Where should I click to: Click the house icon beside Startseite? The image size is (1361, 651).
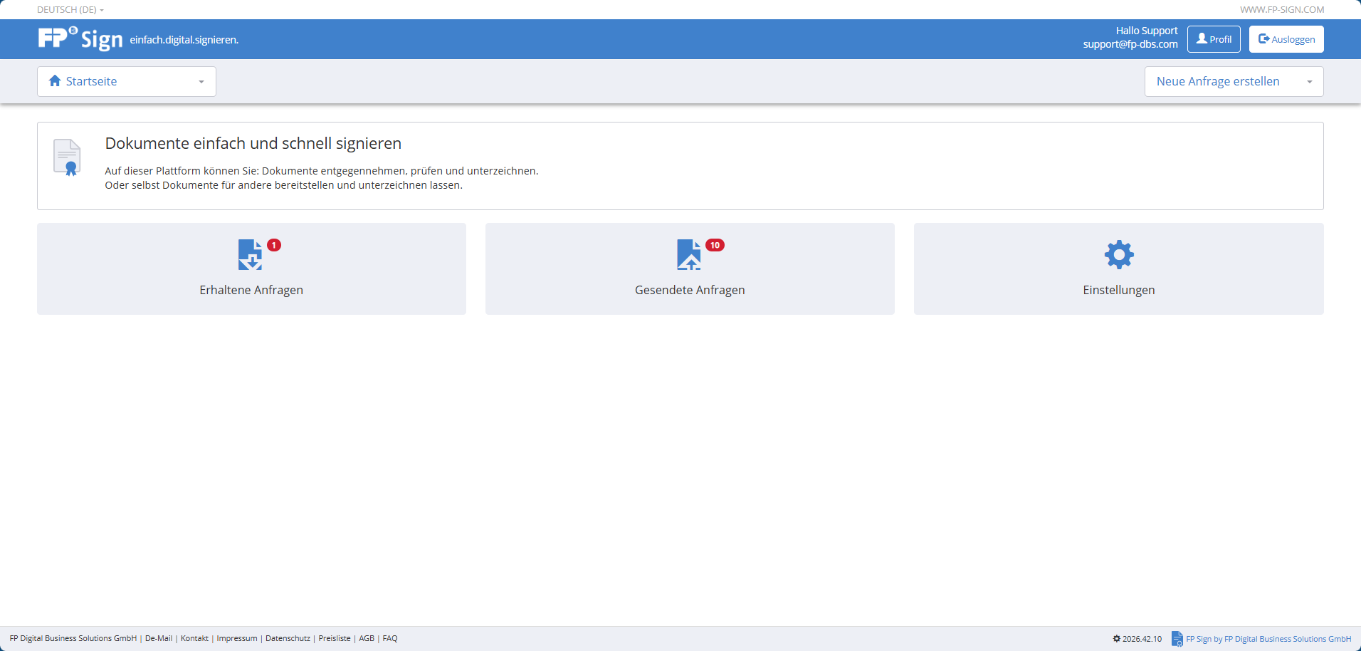55,81
